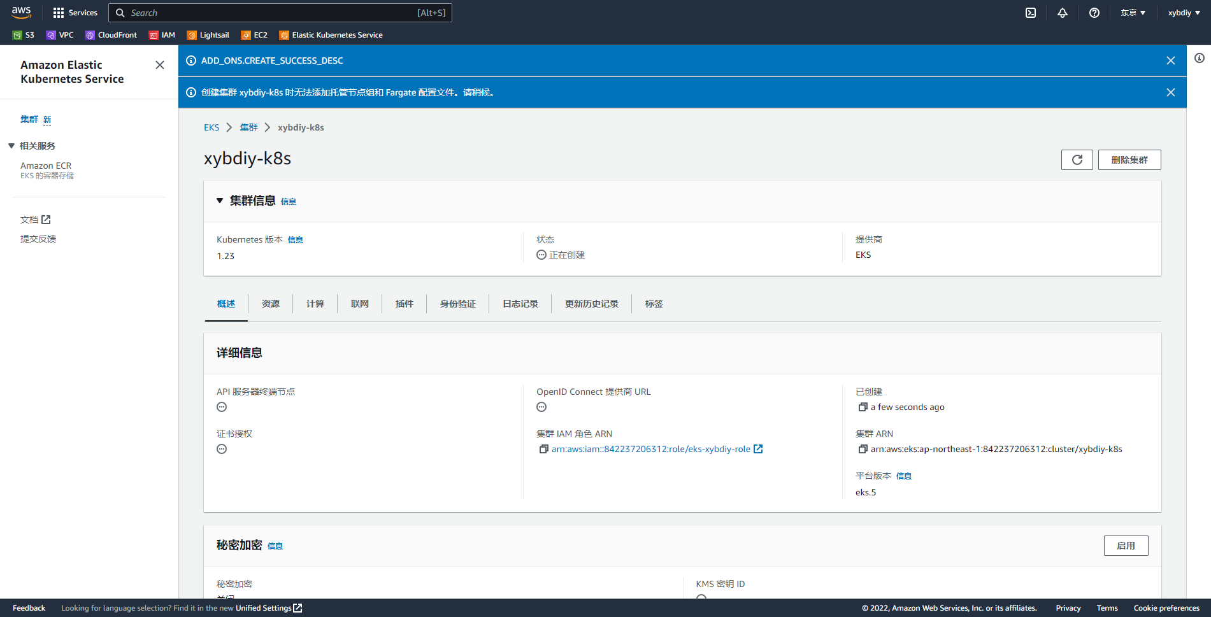The height and width of the screenshot is (617, 1211).
Task: Open S3 shortcut in favorites bar
Action: pyautogui.click(x=24, y=35)
